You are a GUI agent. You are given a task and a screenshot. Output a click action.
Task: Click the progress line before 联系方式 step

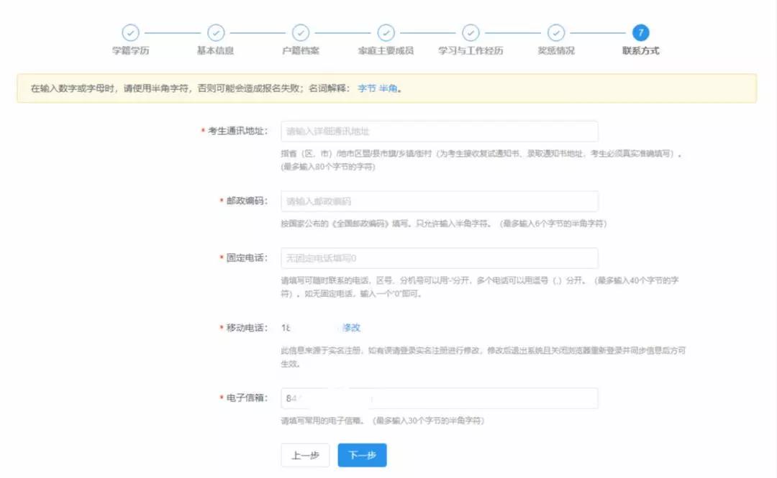[x=599, y=33]
